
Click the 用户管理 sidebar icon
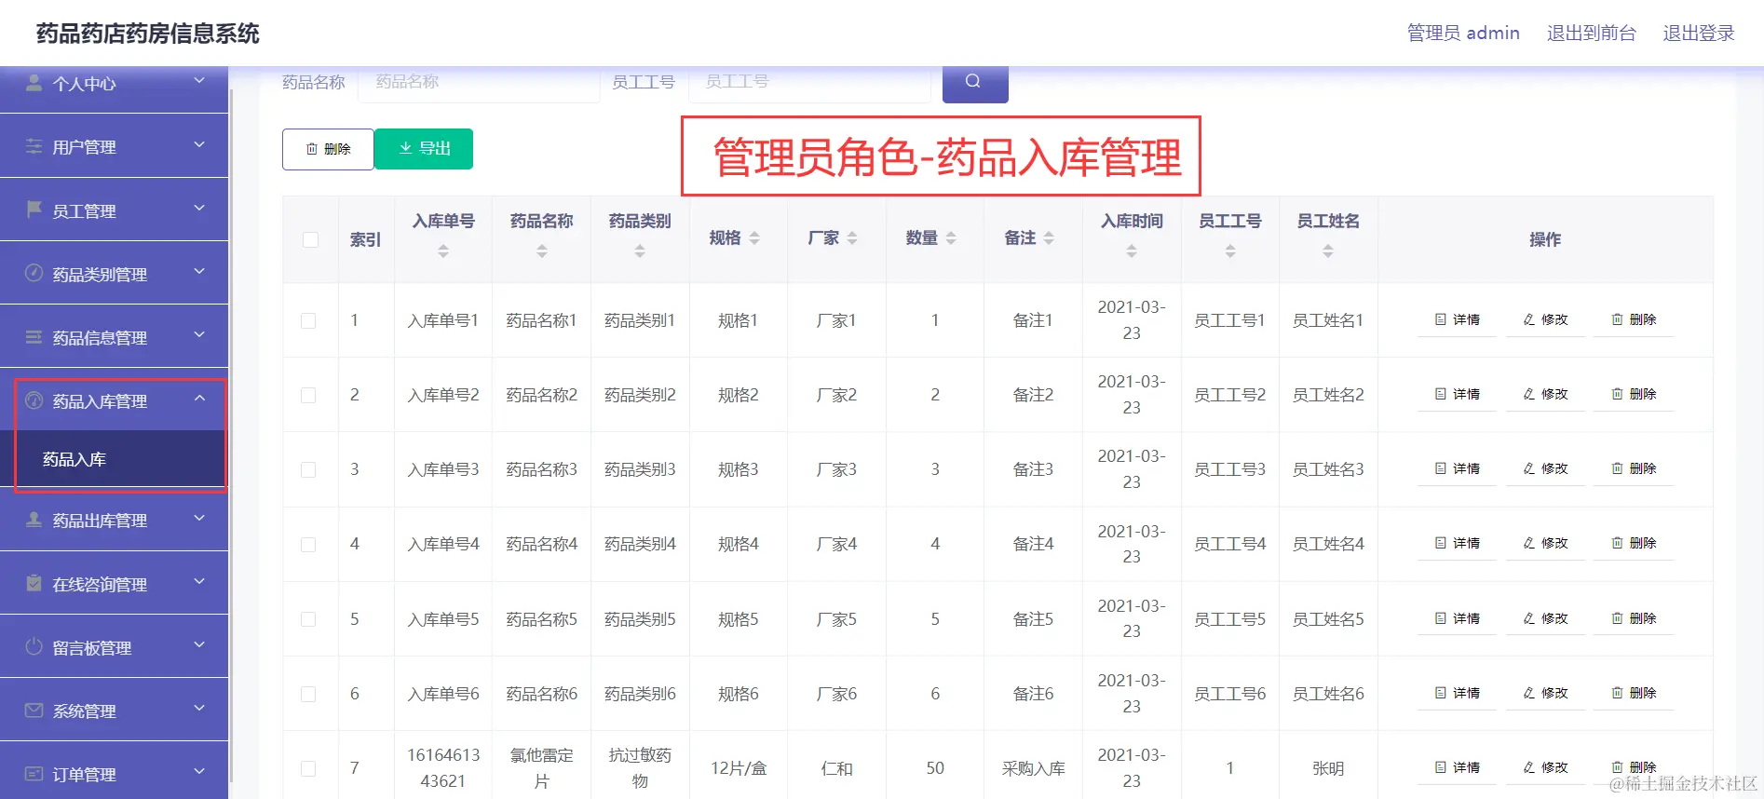[x=34, y=146]
